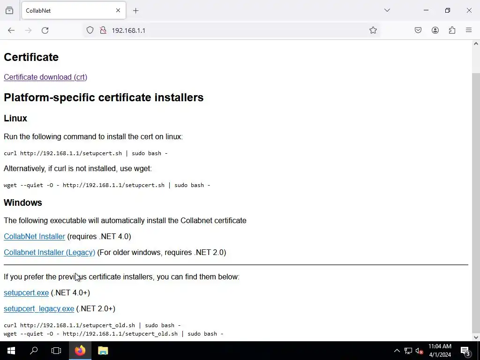The height and width of the screenshot is (360, 480).
Task: Bookmark this page with the star icon
Action: 373,30
